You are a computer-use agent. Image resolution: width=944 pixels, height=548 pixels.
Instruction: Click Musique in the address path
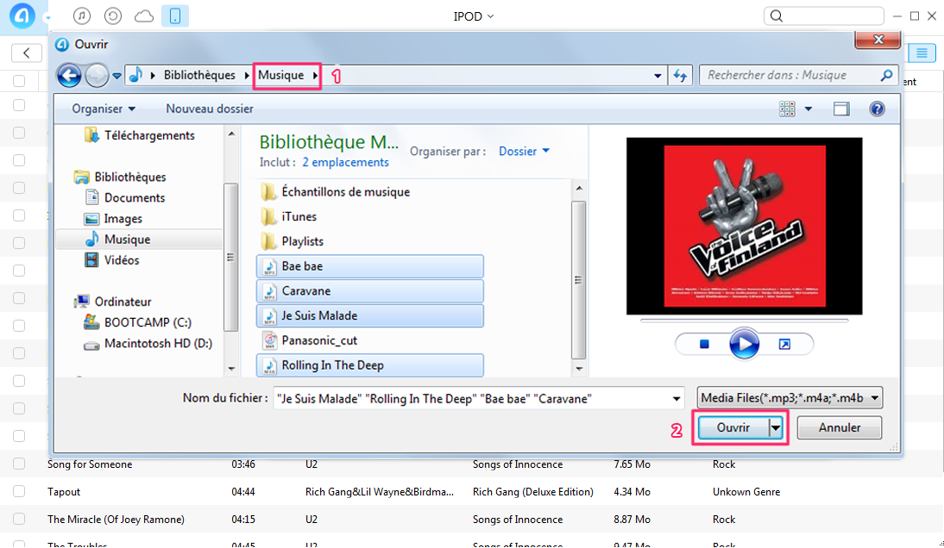280,75
